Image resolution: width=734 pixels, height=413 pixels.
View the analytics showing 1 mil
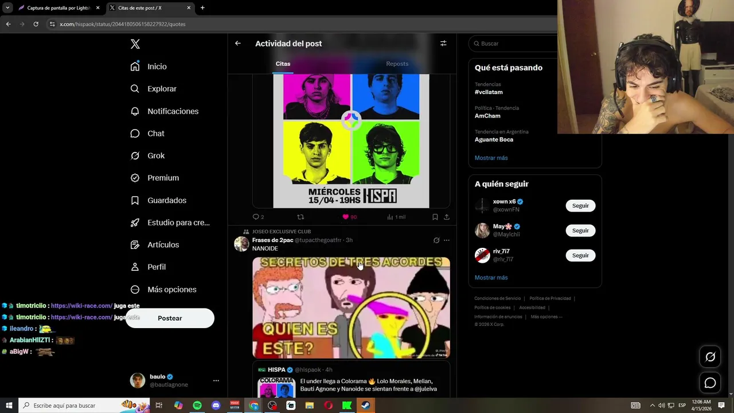[x=396, y=217]
